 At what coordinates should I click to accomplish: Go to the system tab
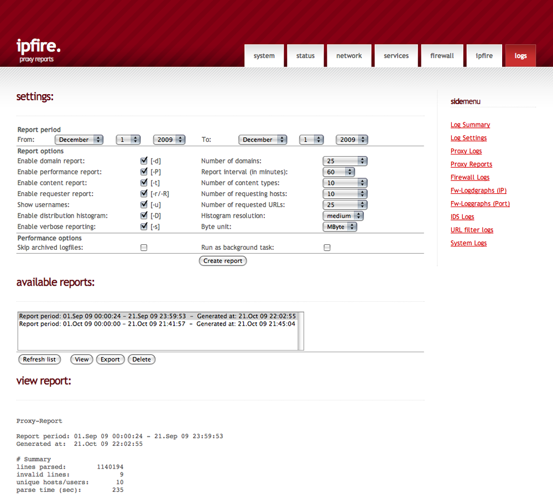pyautogui.click(x=264, y=56)
